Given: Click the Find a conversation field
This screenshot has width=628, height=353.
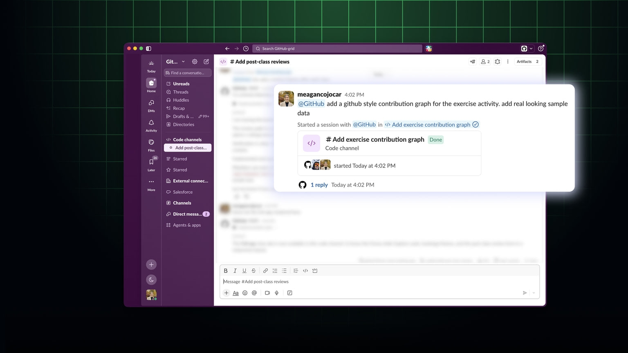Looking at the screenshot, I should (188, 73).
